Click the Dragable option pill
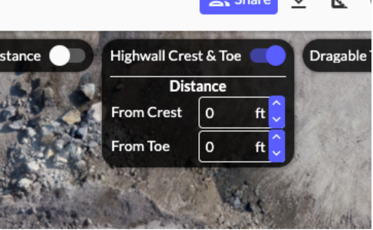 tap(338, 56)
